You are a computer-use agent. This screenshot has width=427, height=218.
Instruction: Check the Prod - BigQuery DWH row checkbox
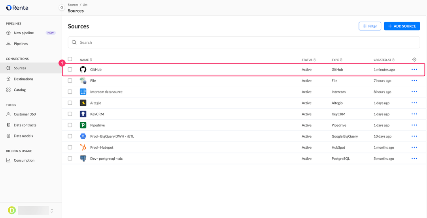(70, 136)
